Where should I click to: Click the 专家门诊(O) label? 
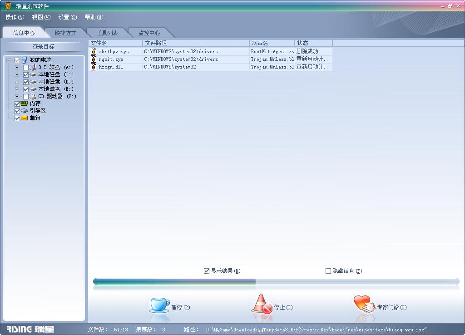[392, 307]
